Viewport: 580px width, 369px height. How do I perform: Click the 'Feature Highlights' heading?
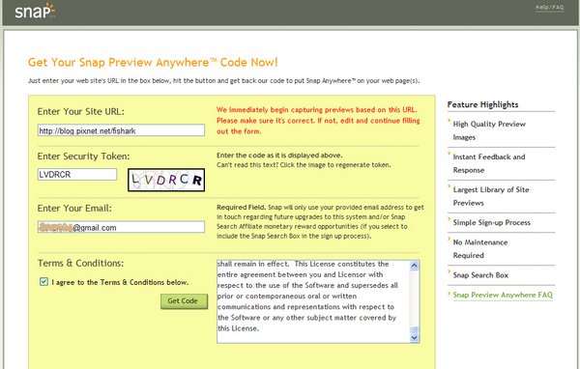482,104
